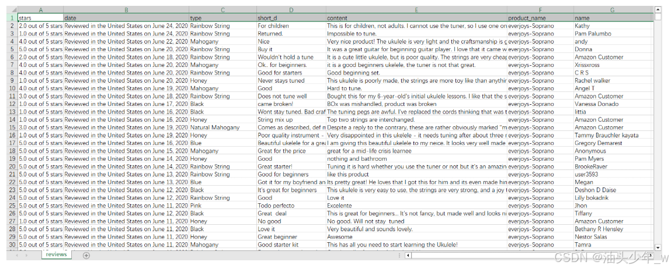Select the cell 'like this product'
671x269 pixels.
click(417, 174)
